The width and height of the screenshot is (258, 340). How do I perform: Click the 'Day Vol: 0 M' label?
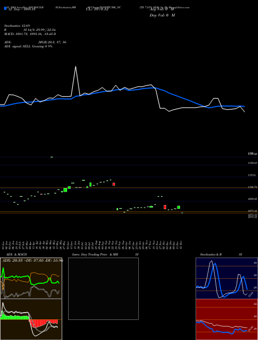point(162,15)
